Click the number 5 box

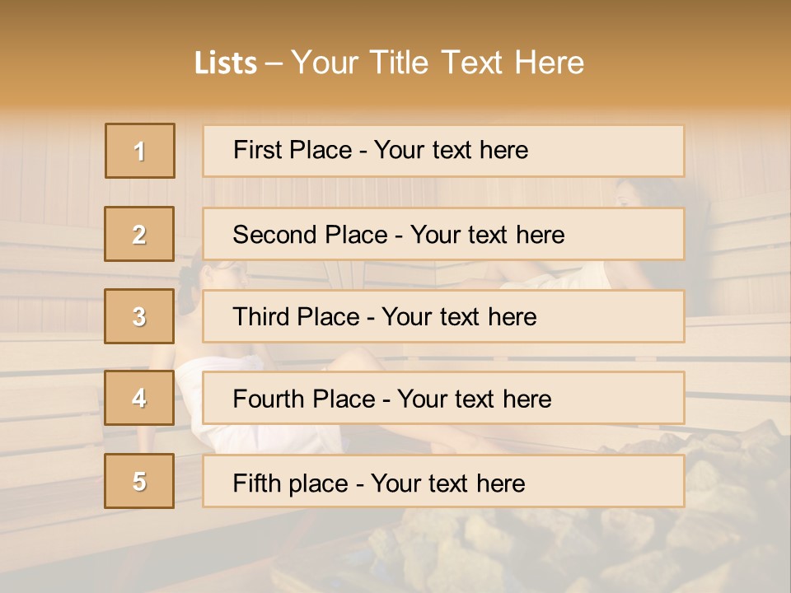140,482
